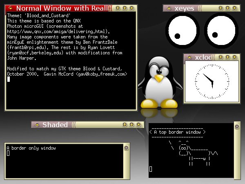Click the xeyes title bar label
Image resolution: width=245 pixels, height=184 pixels.
pos(185,8)
